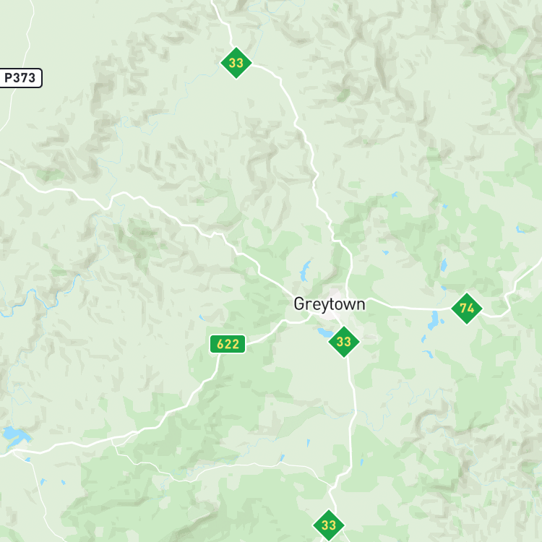Click the small lake far east edge
Image resolution: width=542 pixels, height=542 pixels.
520,229
